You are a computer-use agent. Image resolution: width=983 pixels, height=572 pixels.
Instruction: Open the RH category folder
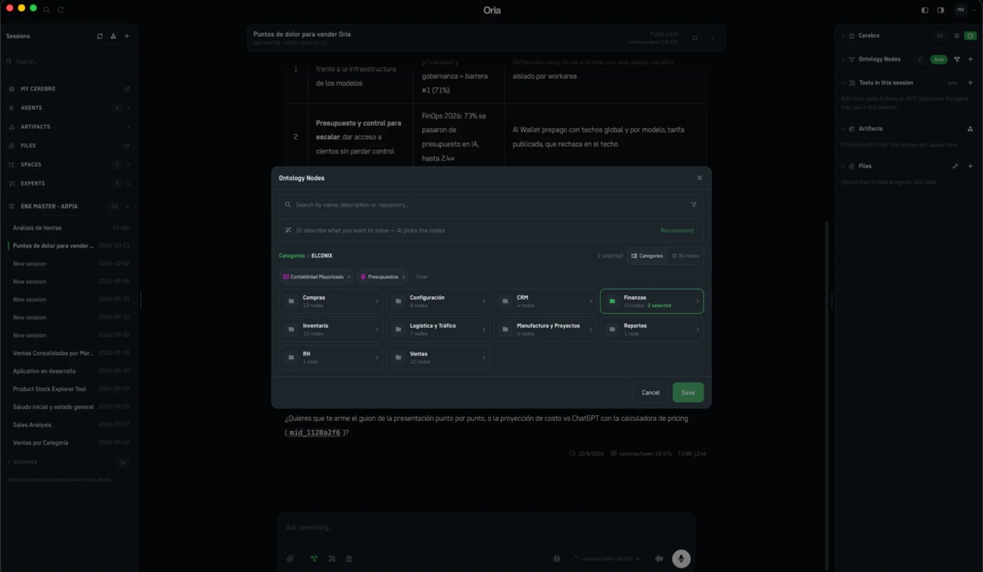coord(331,358)
